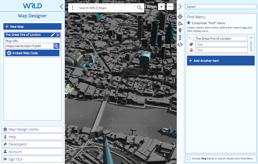The height and width of the screenshot is (164, 258).
Task: Click Add Another Item button
Action: (x=221, y=61)
